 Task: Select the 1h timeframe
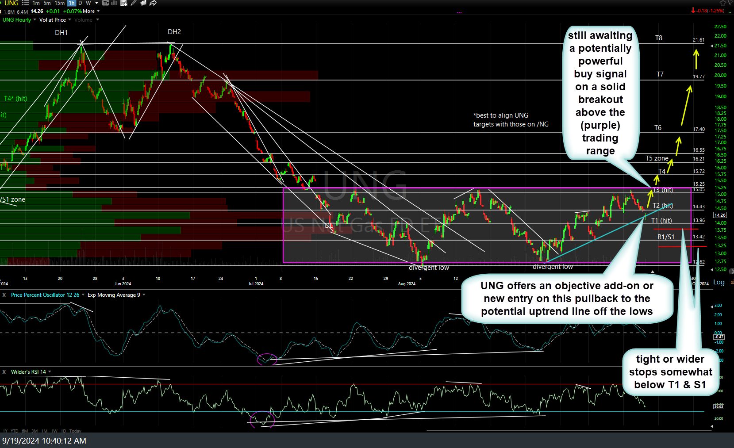tap(71, 3)
